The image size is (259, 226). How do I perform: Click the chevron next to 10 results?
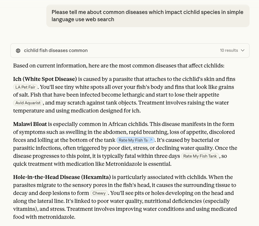(243, 50)
